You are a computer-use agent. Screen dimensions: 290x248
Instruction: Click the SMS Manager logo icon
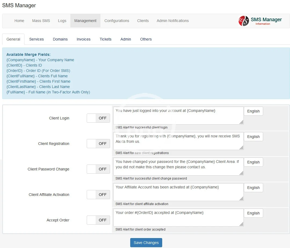(244, 21)
